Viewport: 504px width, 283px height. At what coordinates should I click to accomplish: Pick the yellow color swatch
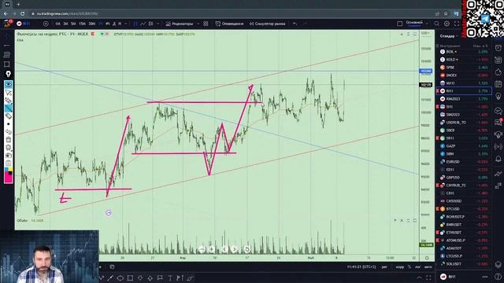(x=10, y=169)
